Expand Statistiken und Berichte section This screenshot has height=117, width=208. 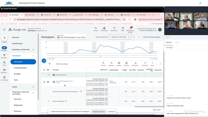pyautogui.click(x=33, y=50)
